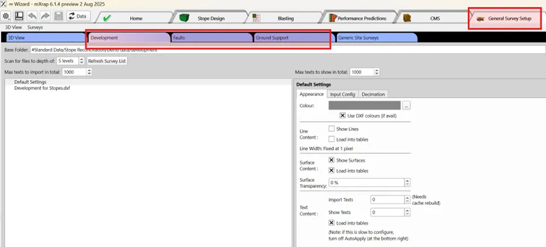The height and width of the screenshot is (247, 546).
Task: Open the Generic Site Surveys sub-tab
Action: (x=377, y=37)
